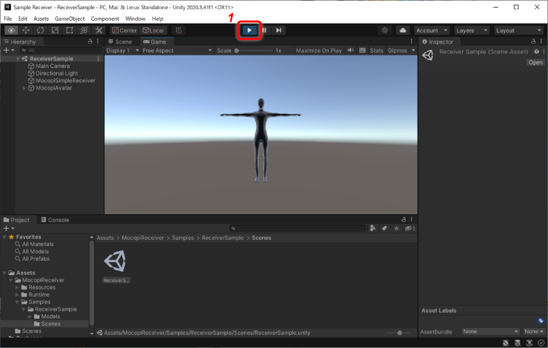Toggle Local handle rotation
548x348 pixels.
click(x=153, y=31)
